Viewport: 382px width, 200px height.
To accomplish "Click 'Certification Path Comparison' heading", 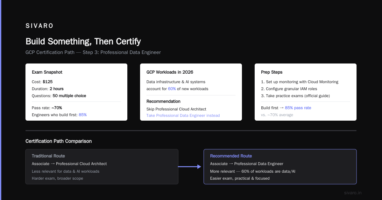I will point(59,141).
